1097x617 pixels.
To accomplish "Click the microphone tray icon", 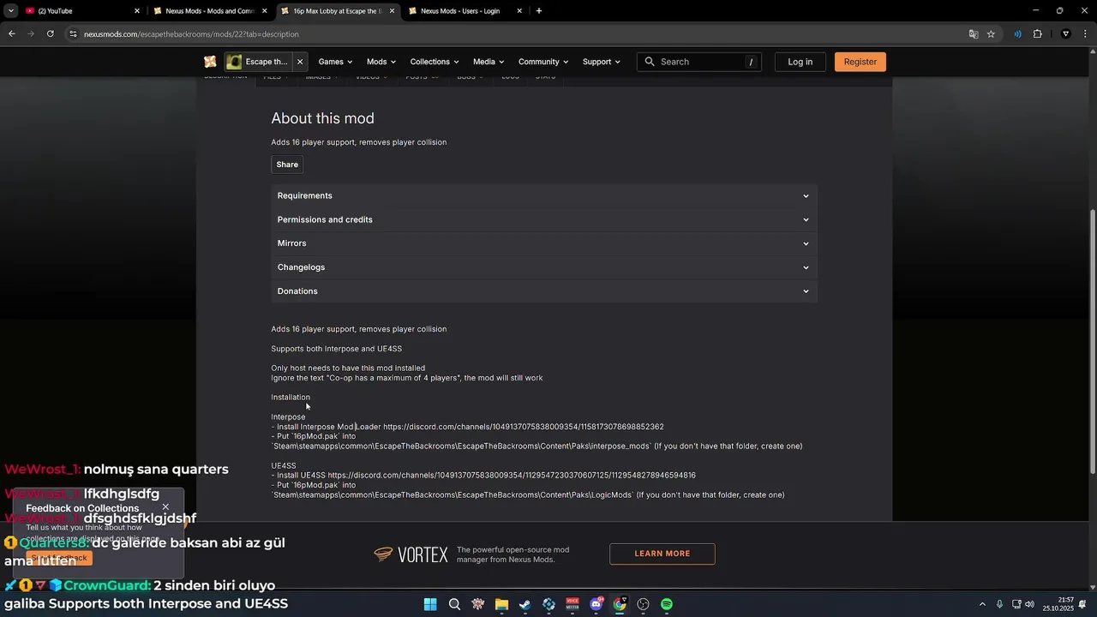I will click(999, 604).
